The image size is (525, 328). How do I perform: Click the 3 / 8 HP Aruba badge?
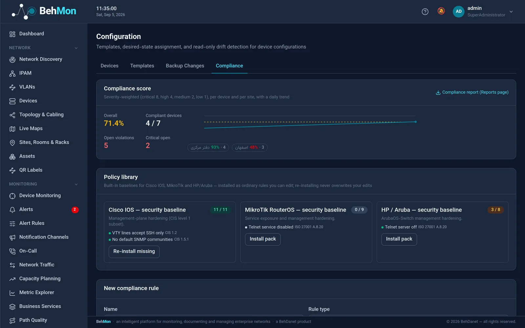tap(496, 210)
